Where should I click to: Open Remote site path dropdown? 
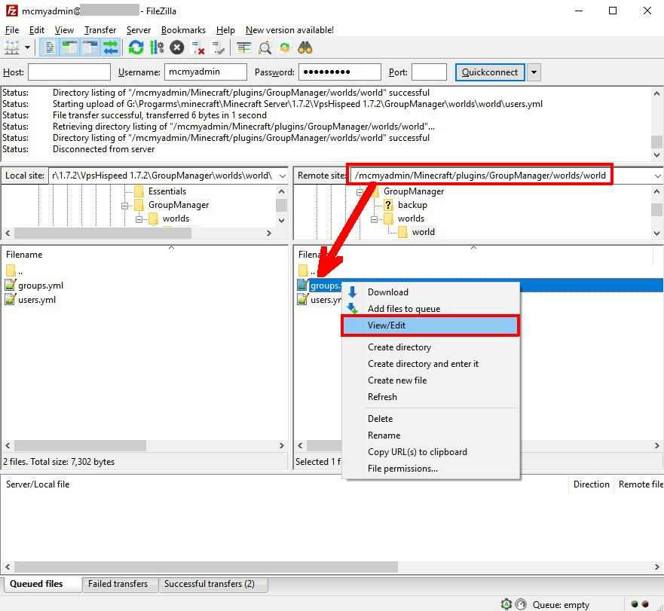(x=658, y=176)
